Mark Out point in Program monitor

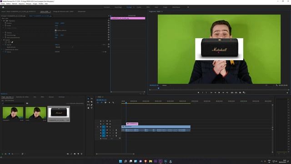[206, 92]
